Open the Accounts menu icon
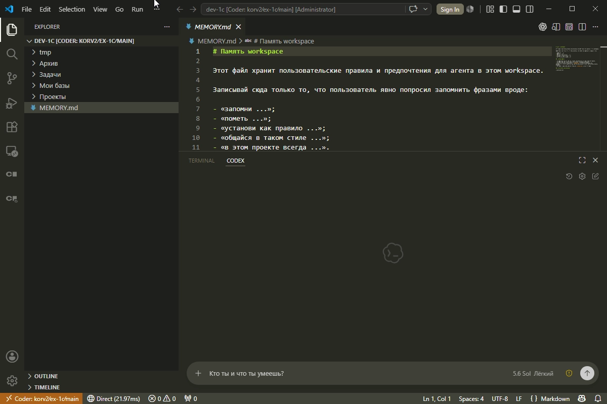Viewport: 607px width, 404px height. pyautogui.click(x=12, y=357)
